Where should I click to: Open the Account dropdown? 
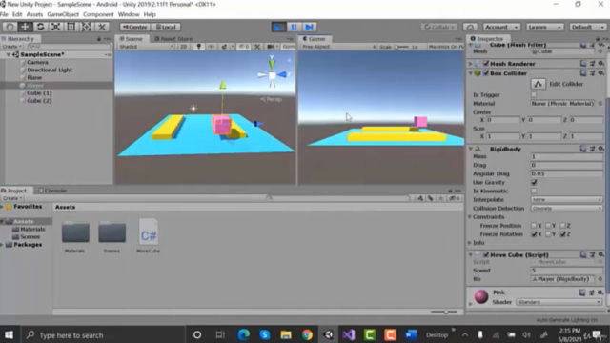[501, 27]
